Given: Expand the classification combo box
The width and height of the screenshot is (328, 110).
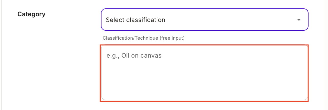Looking at the screenshot, I should pos(205,20).
